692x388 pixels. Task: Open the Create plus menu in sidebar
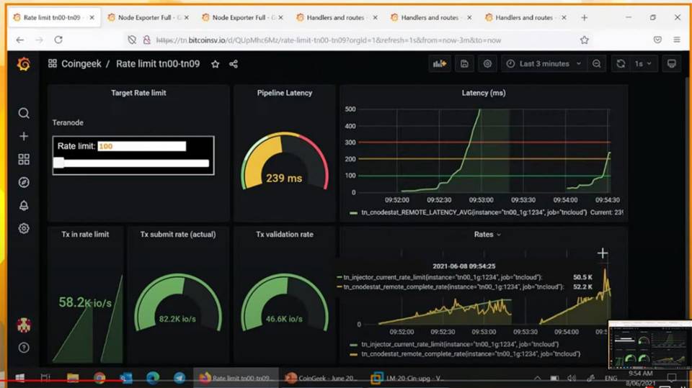point(24,136)
